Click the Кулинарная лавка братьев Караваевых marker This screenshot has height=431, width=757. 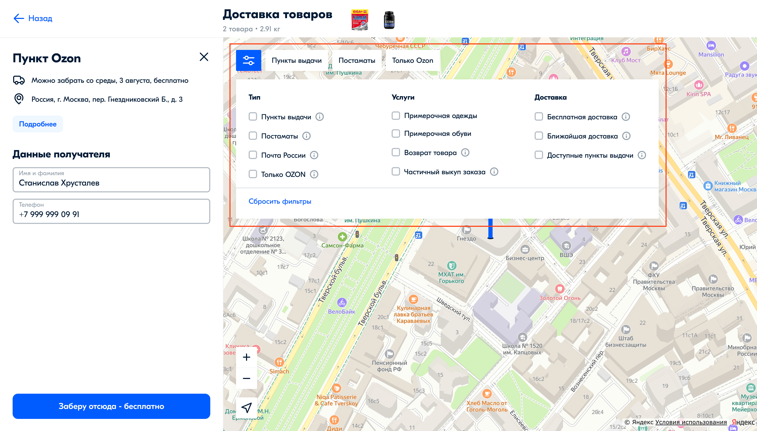[x=413, y=299]
